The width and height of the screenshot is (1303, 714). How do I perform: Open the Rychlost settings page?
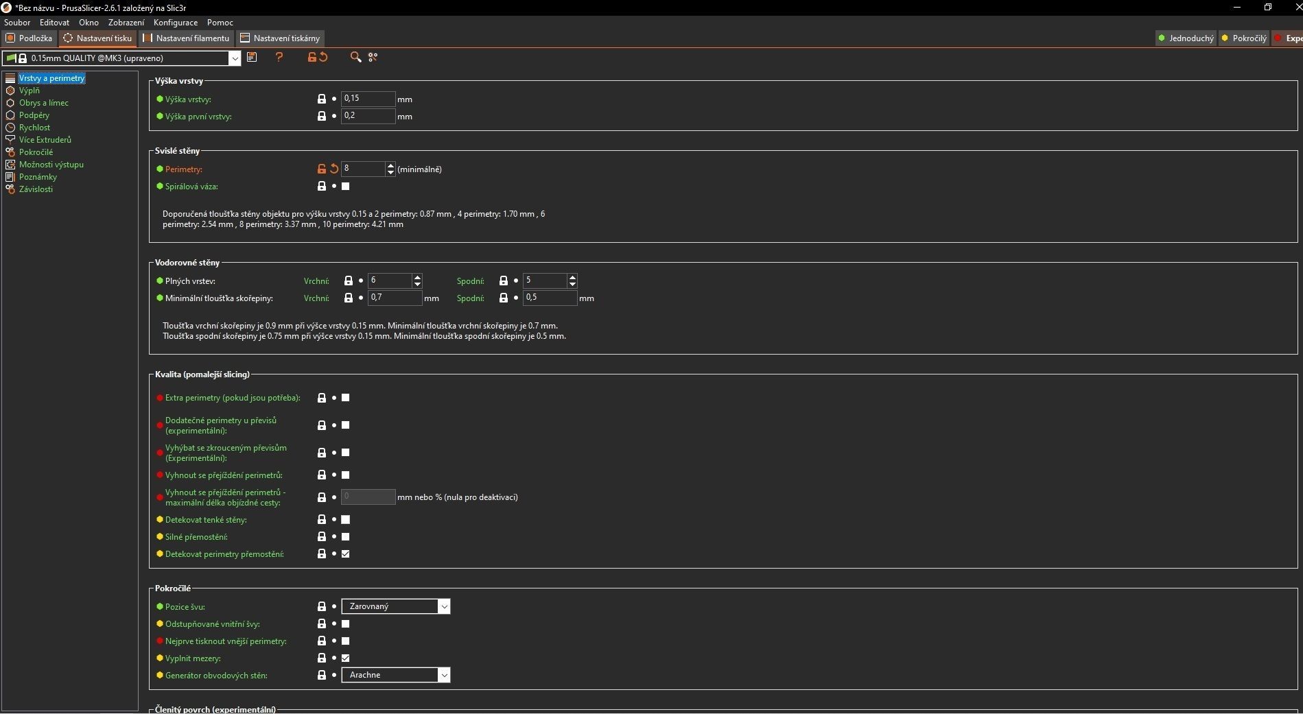tap(35, 128)
